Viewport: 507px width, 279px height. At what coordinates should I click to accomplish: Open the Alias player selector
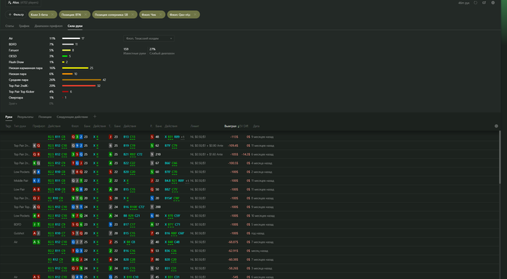(x=23, y=3)
